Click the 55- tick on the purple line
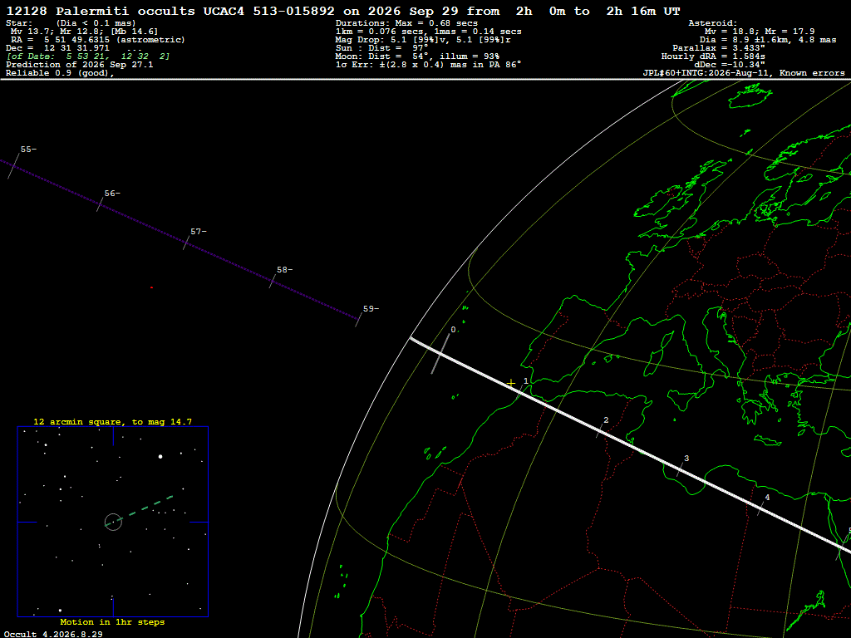The height and width of the screenshot is (638, 851). tap(13, 165)
